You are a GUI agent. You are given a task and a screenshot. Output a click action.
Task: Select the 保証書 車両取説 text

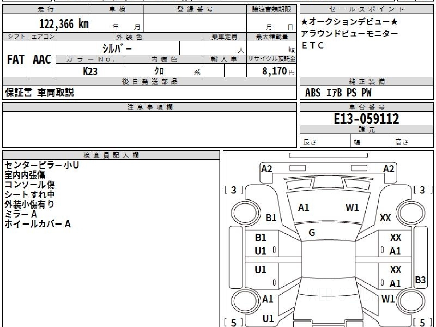coord(39,93)
